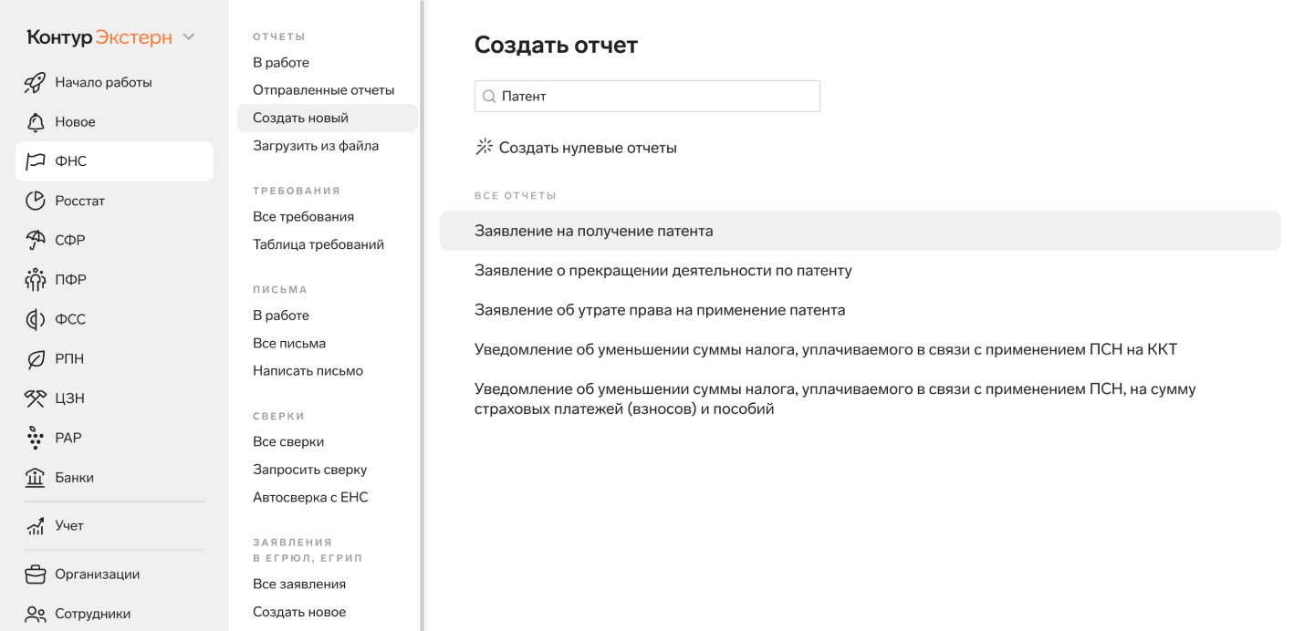Viewport: 1294px width, 631px height.
Task: Click the grapes icon for РАР
Action: click(x=35, y=438)
